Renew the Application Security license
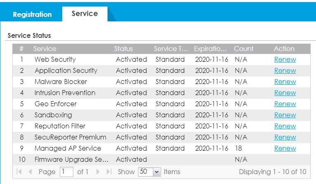Image resolution: width=316 pixels, height=184 pixels. click(285, 70)
